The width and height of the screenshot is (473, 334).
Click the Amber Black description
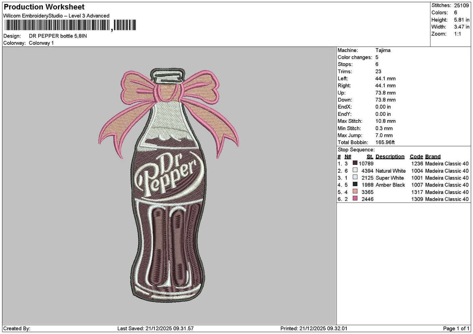point(390,185)
